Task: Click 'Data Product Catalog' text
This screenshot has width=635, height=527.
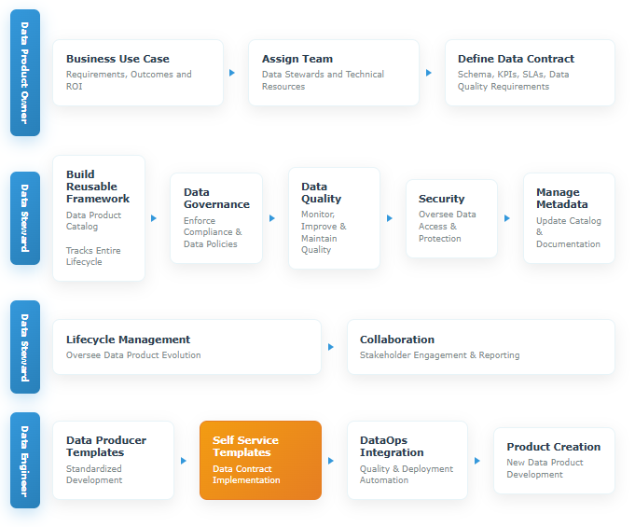Action: 93,221
